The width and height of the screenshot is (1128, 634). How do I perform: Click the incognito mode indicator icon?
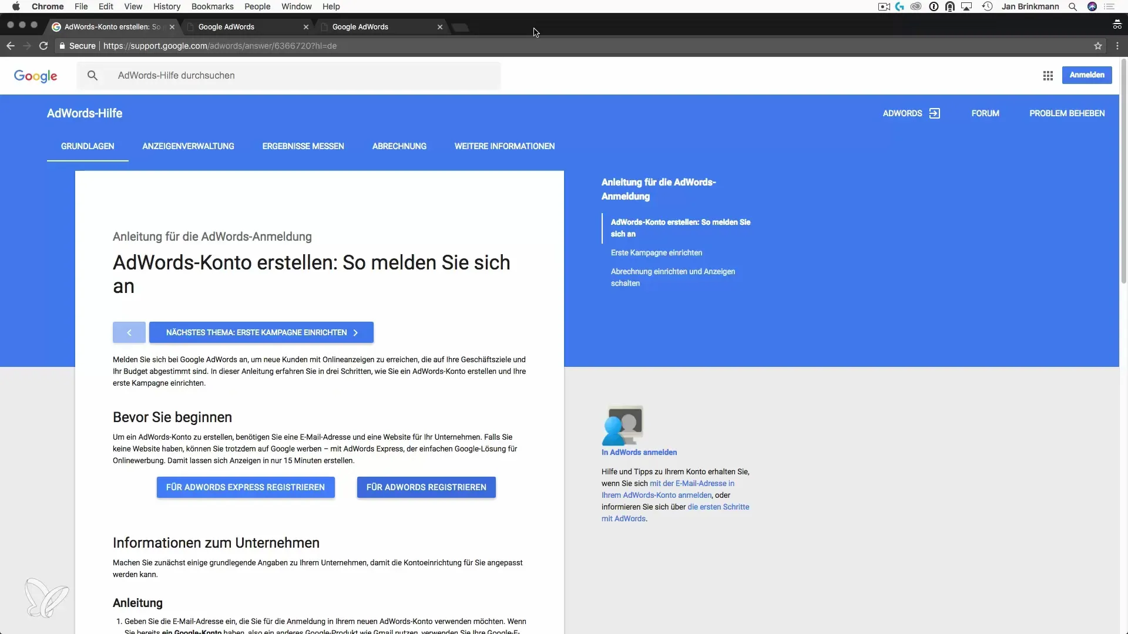pyautogui.click(x=1117, y=25)
